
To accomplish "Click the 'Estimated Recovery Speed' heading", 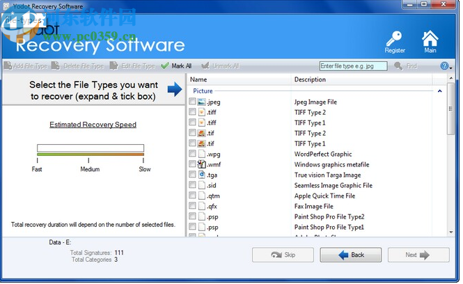I will pos(93,125).
